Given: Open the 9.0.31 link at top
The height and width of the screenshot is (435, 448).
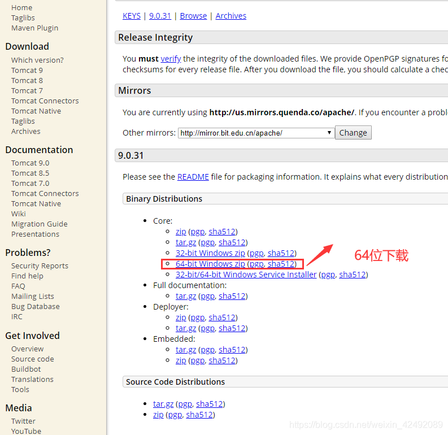Looking at the screenshot, I should tap(160, 16).
